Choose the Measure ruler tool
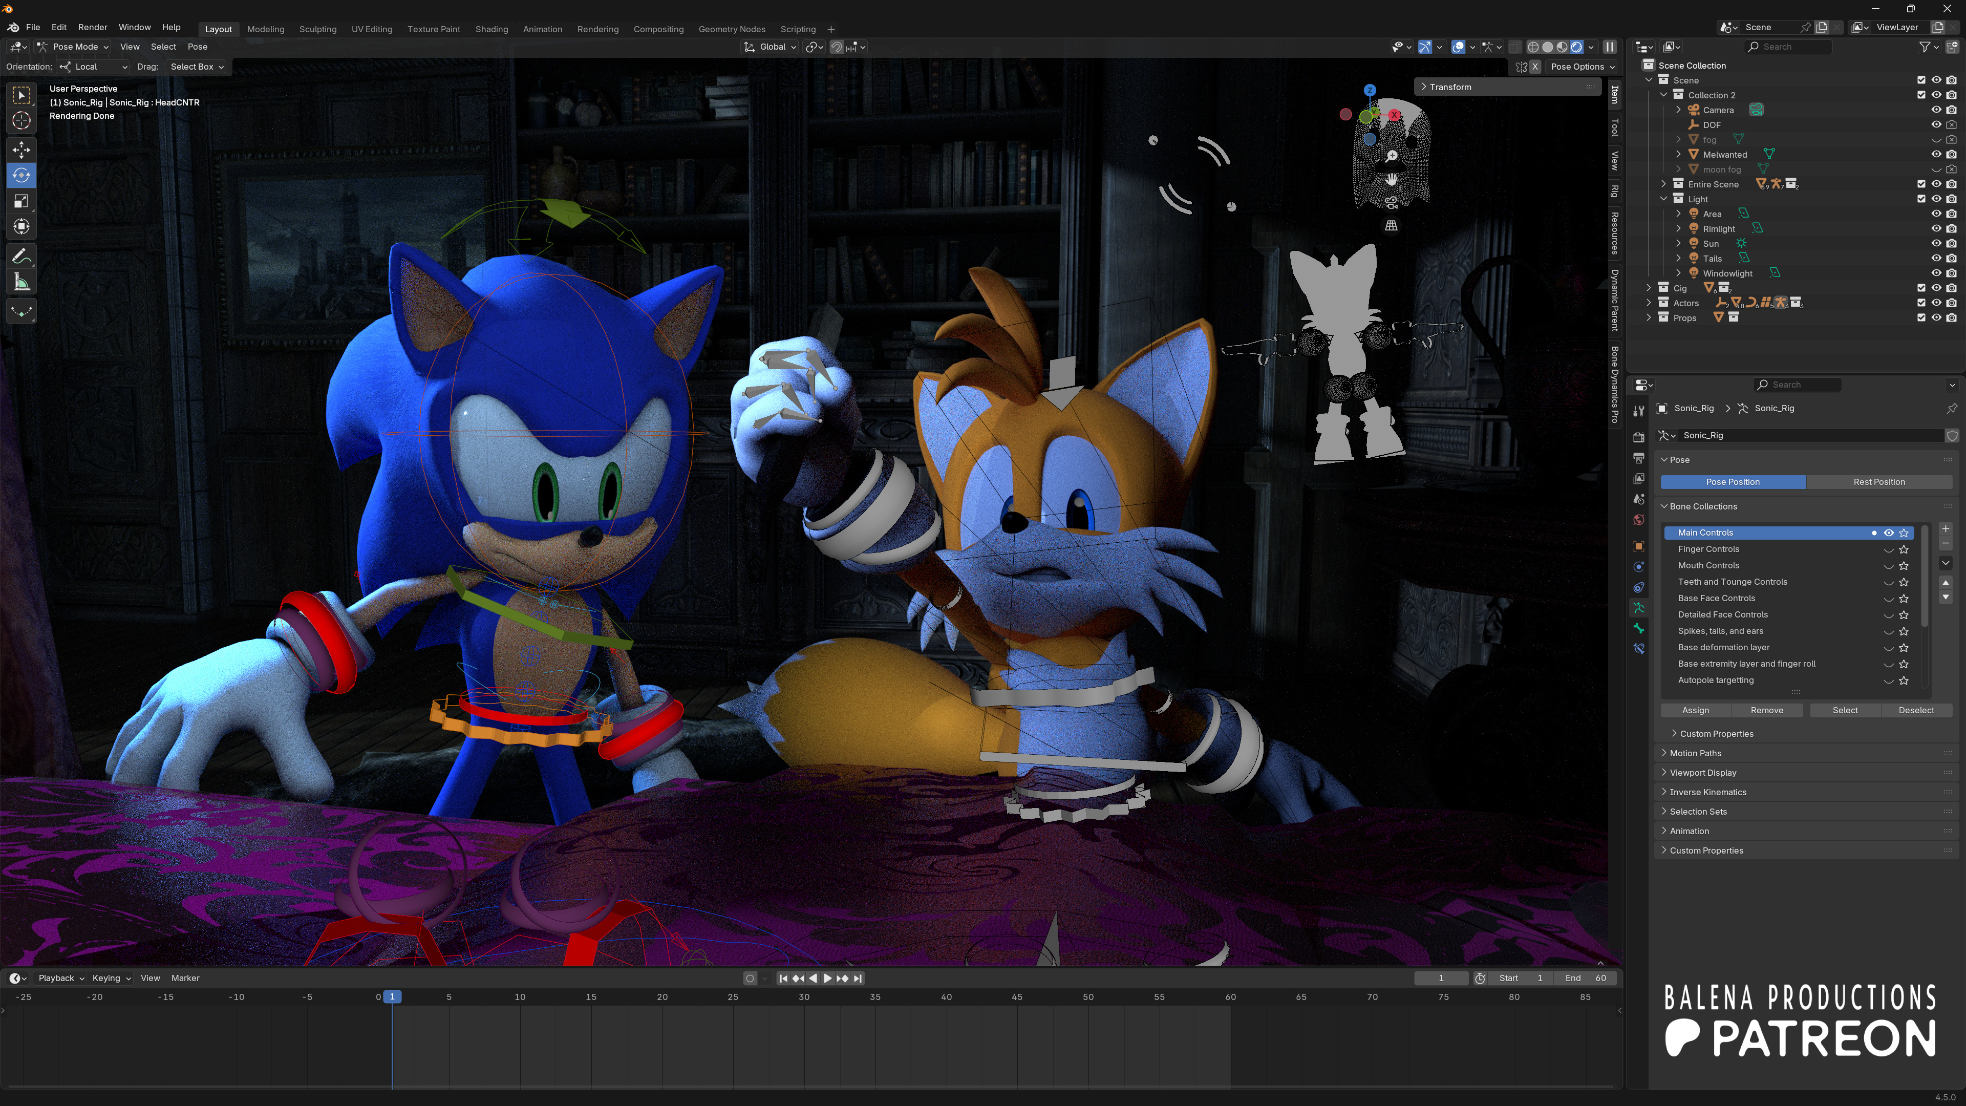1966x1106 pixels. click(22, 283)
